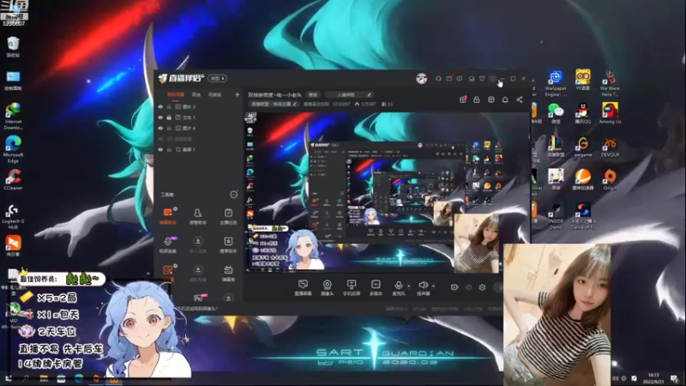
Task: Show the hidden greyed-out source layer
Action: click(x=160, y=139)
